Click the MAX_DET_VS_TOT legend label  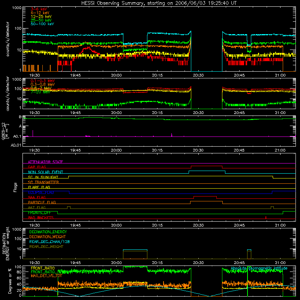tap(46, 276)
